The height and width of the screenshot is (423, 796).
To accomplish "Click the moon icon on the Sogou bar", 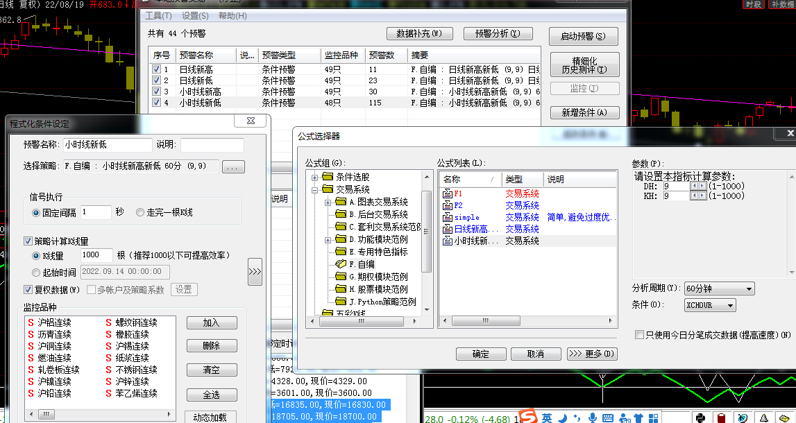I will 563,418.
